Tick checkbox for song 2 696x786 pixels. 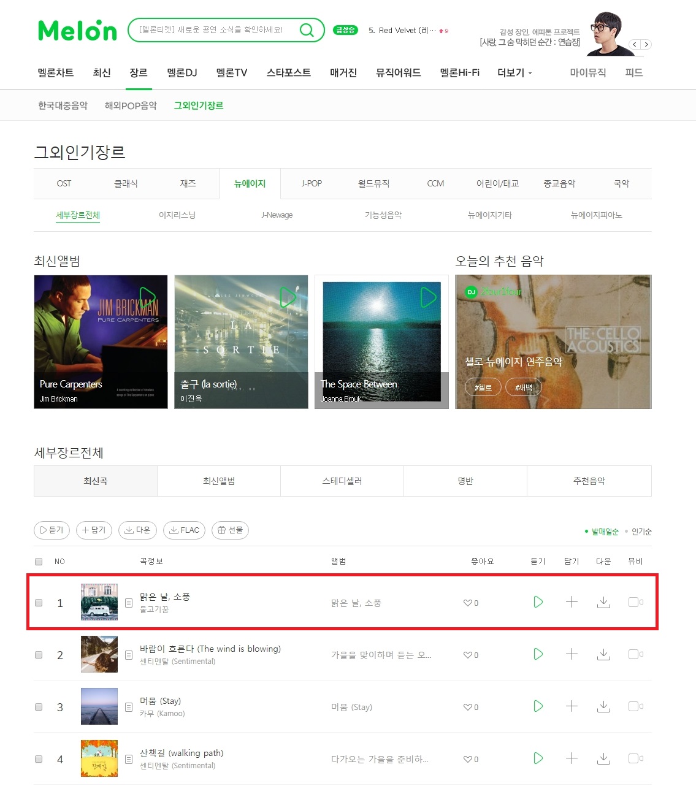(39, 655)
